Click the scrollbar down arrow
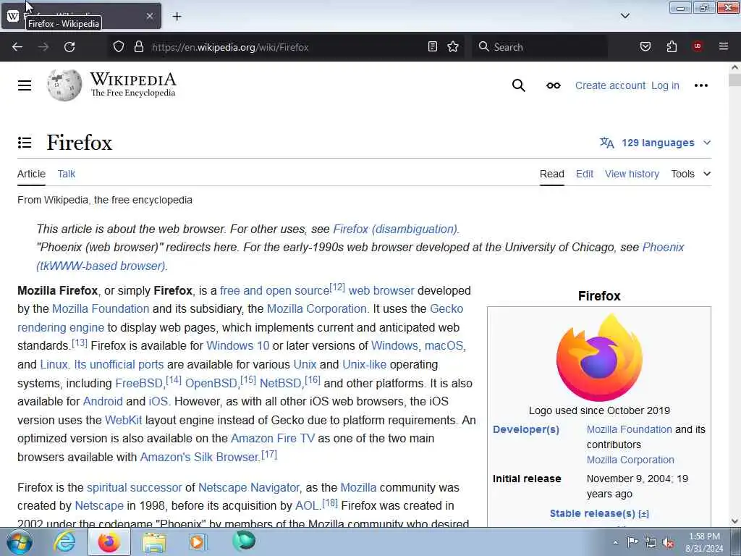 point(734,521)
